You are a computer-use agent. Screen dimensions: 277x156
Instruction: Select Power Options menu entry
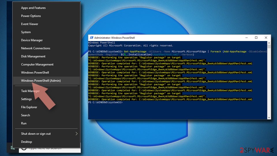click(31, 16)
